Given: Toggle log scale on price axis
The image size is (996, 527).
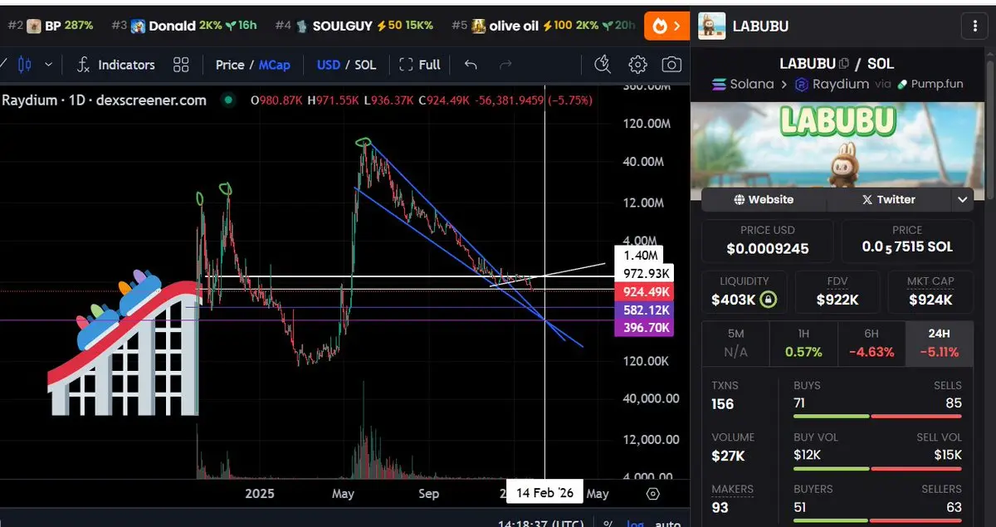Looking at the screenshot, I should coord(635,524).
